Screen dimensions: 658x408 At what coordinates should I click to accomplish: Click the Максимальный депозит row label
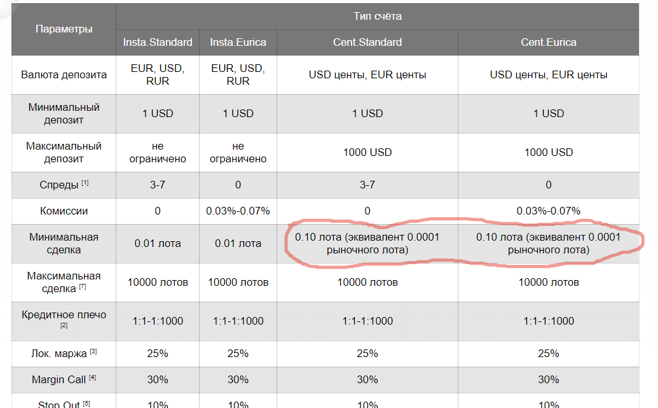click(64, 152)
